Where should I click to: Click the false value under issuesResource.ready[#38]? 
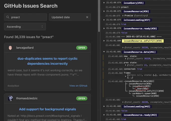124,33
